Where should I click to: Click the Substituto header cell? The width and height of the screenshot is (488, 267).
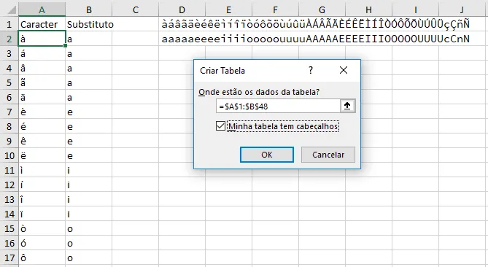(x=89, y=24)
